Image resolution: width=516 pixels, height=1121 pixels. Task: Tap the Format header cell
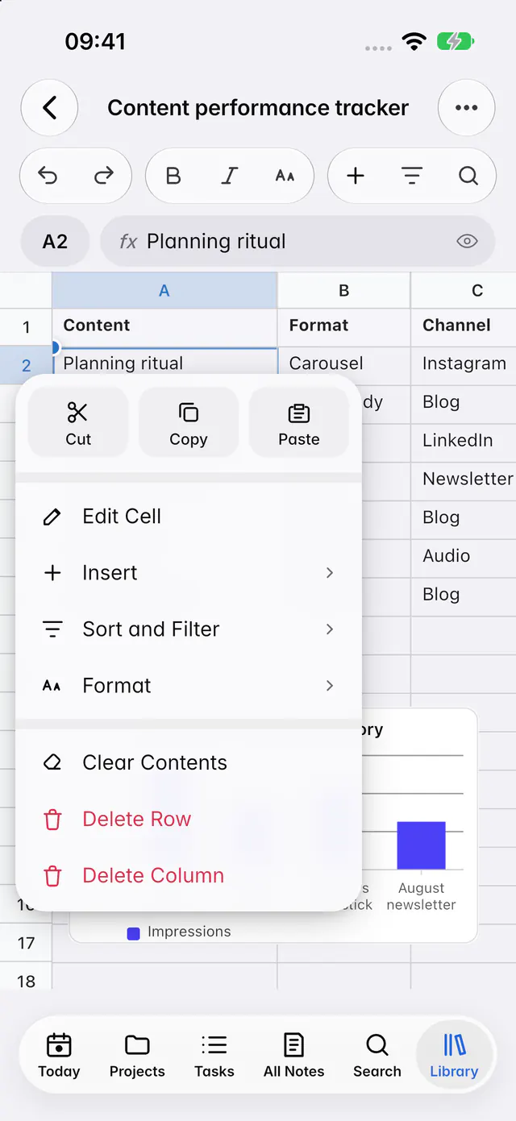point(344,326)
